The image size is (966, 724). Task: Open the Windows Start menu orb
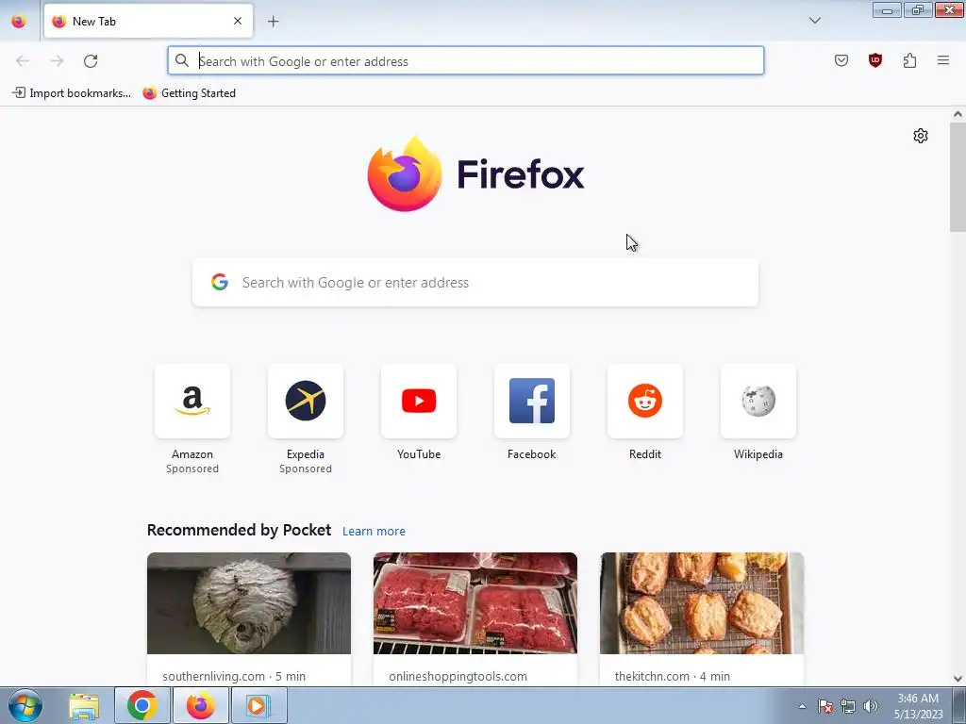(25, 705)
